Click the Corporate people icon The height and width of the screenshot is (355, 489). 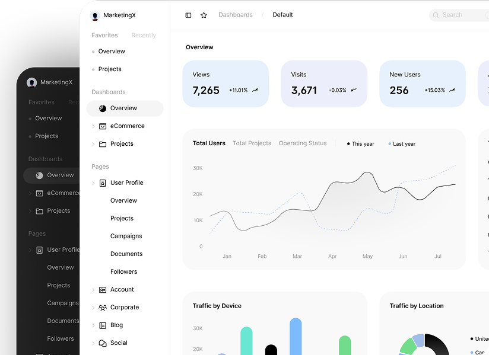pyautogui.click(x=103, y=308)
